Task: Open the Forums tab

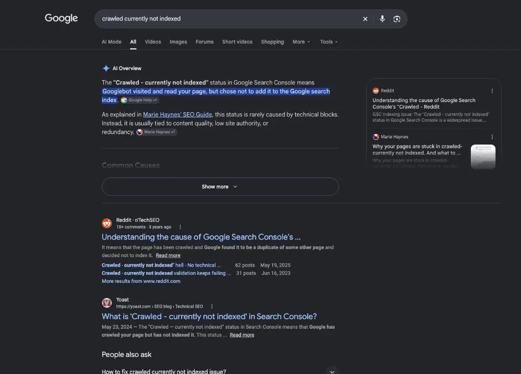Action: (204, 42)
